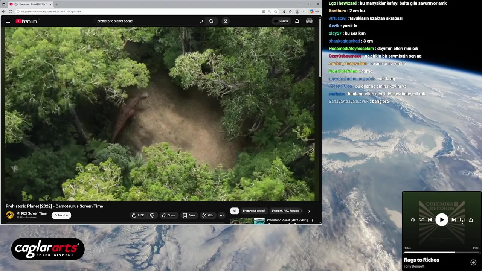Clear the YouTube search box text
The height and width of the screenshot is (271, 482).
[201, 21]
